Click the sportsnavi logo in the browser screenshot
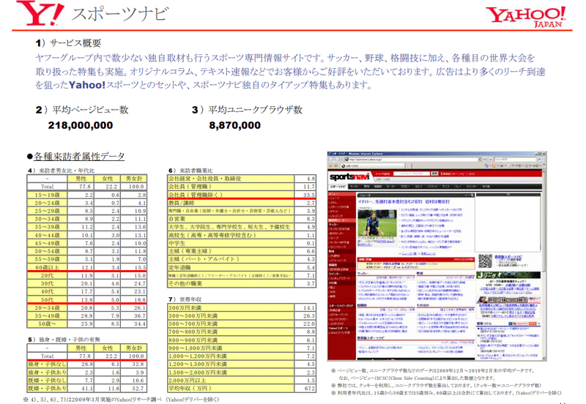The image size is (586, 404). (x=349, y=176)
